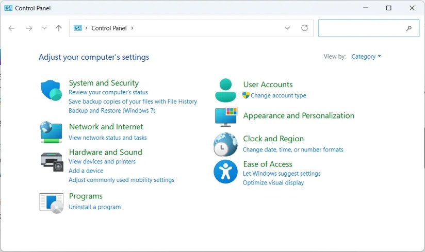Screen dimensions: 425x252
Task: View network status and tasks
Action: (108, 138)
